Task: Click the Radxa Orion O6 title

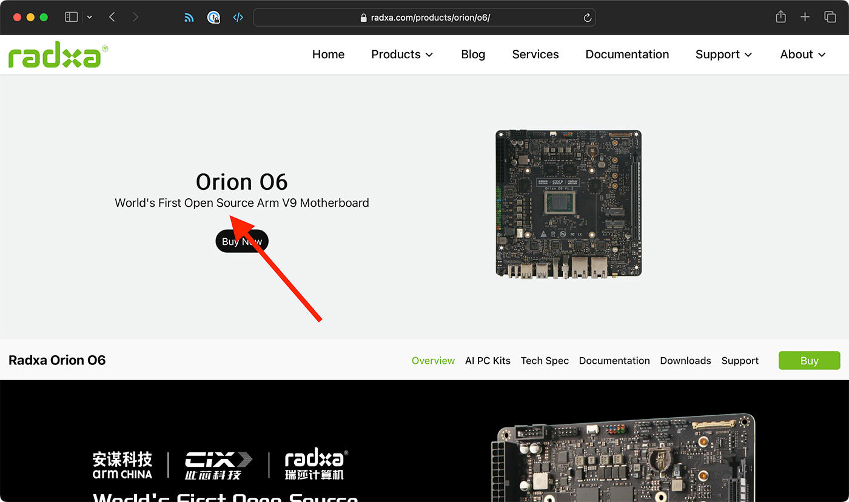Action: [57, 360]
